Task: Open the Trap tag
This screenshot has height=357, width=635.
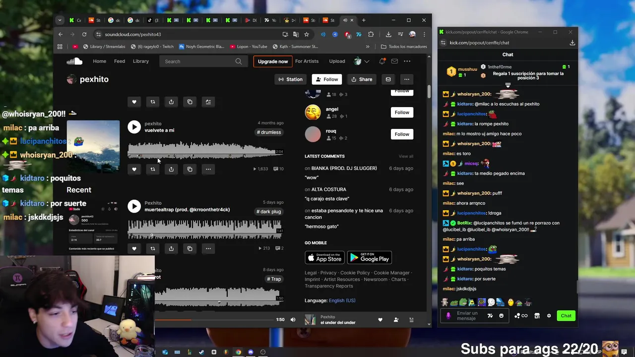Action: point(274,279)
